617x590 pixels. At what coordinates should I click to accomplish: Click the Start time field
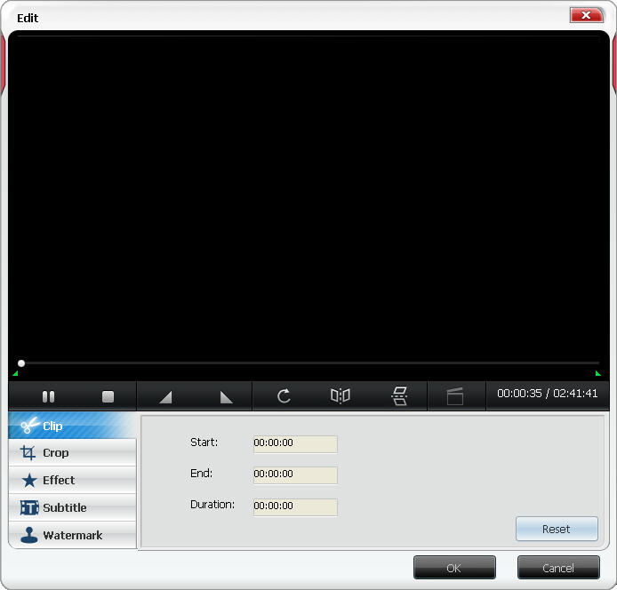[295, 444]
